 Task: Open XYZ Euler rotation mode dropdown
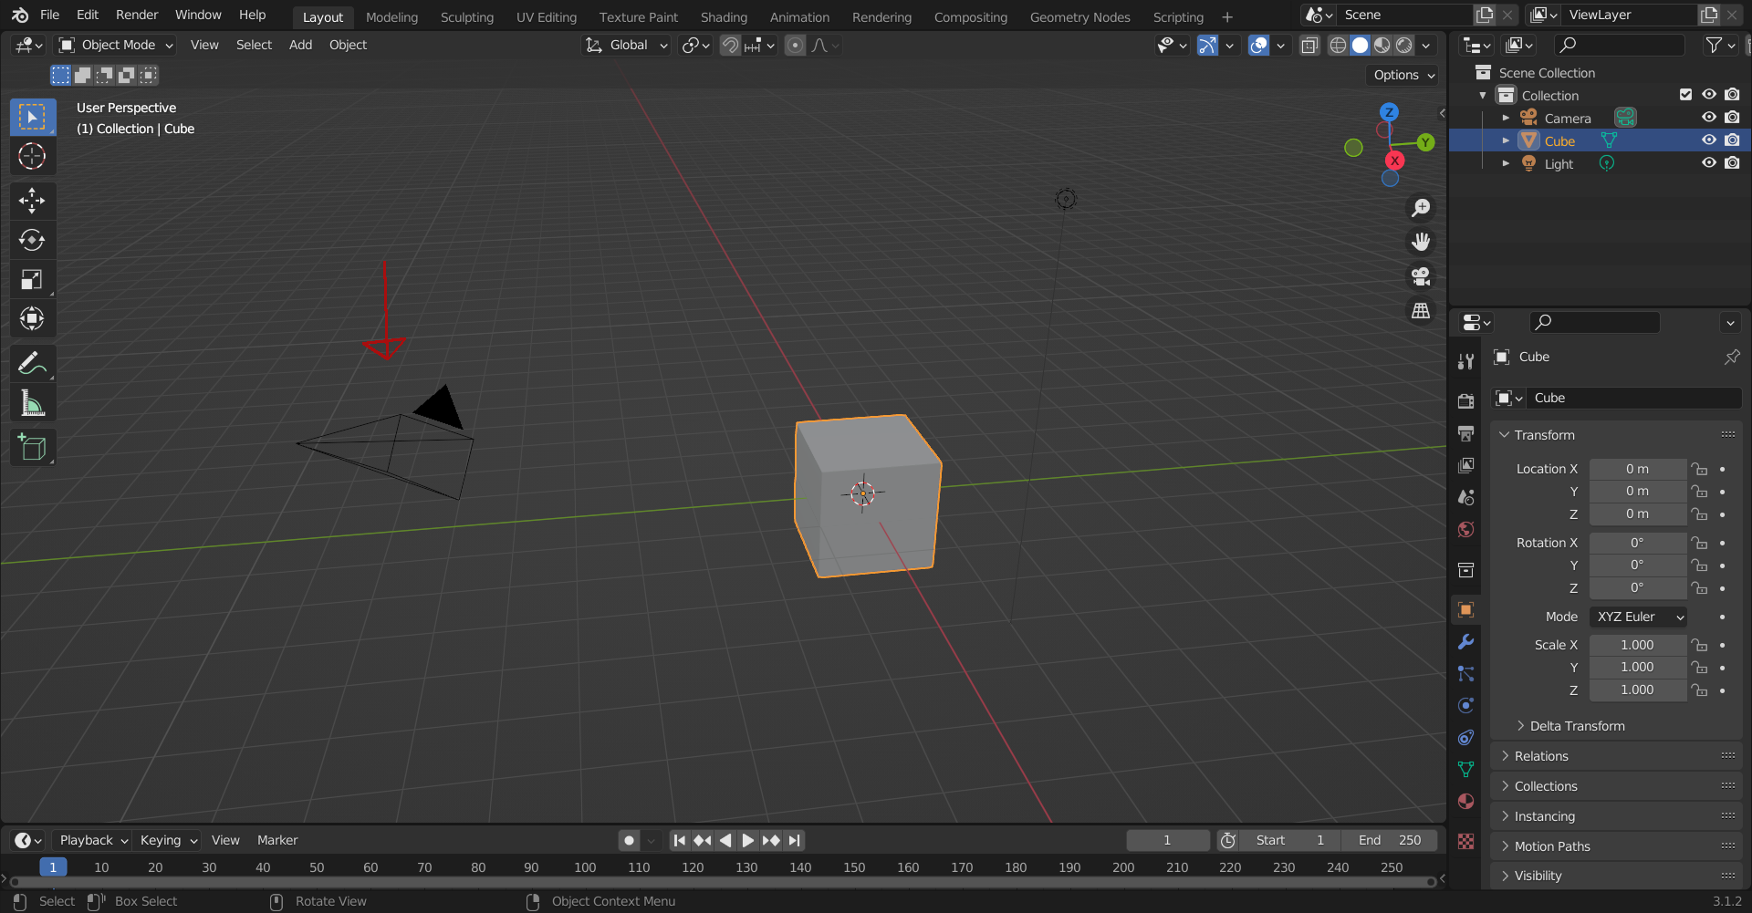point(1638,617)
